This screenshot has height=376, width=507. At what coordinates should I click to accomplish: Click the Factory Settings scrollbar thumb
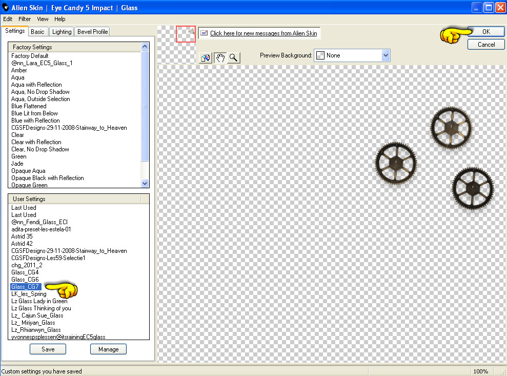coord(145,106)
